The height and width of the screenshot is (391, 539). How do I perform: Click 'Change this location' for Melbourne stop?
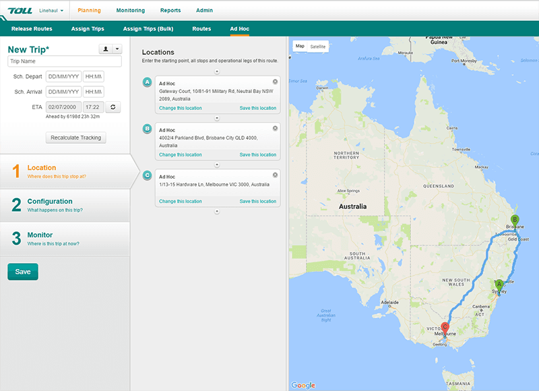(180, 202)
